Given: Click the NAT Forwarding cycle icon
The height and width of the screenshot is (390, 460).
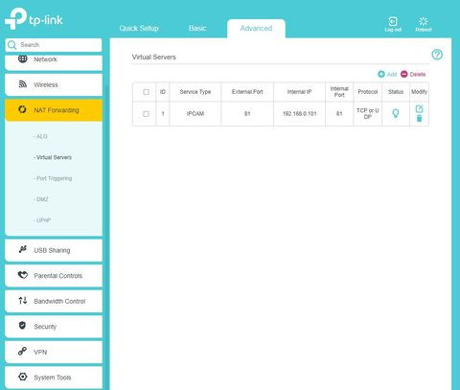Looking at the screenshot, I should pyautogui.click(x=22, y=109).
